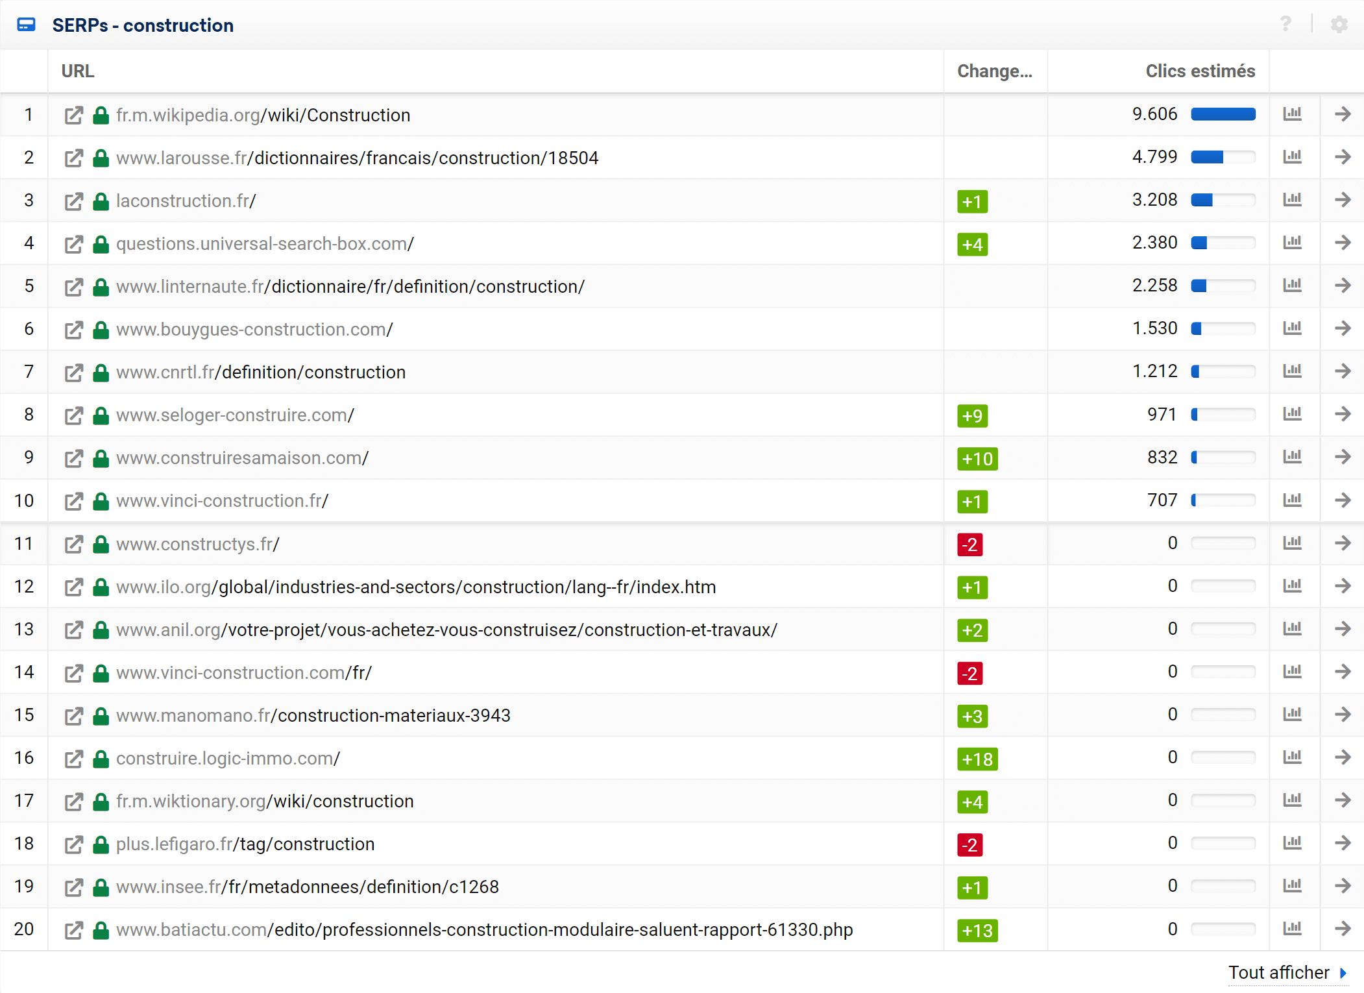
Task: Click the 9.606 clicks progress bar
Action: [1223, 114]
